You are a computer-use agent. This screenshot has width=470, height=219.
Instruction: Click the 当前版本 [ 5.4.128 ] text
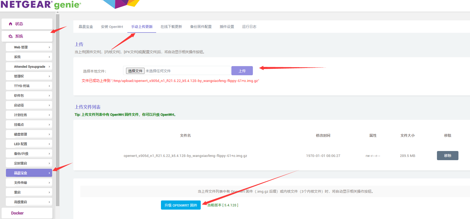pyautogui.click(x=223, y=205)
